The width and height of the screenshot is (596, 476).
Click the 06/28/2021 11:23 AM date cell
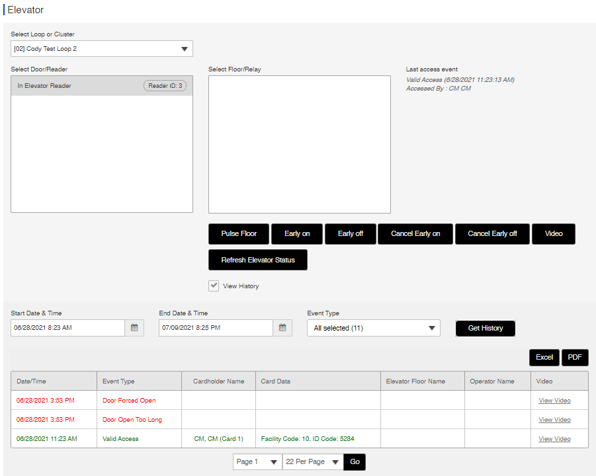pyautogui.click(x=54, y=438)
